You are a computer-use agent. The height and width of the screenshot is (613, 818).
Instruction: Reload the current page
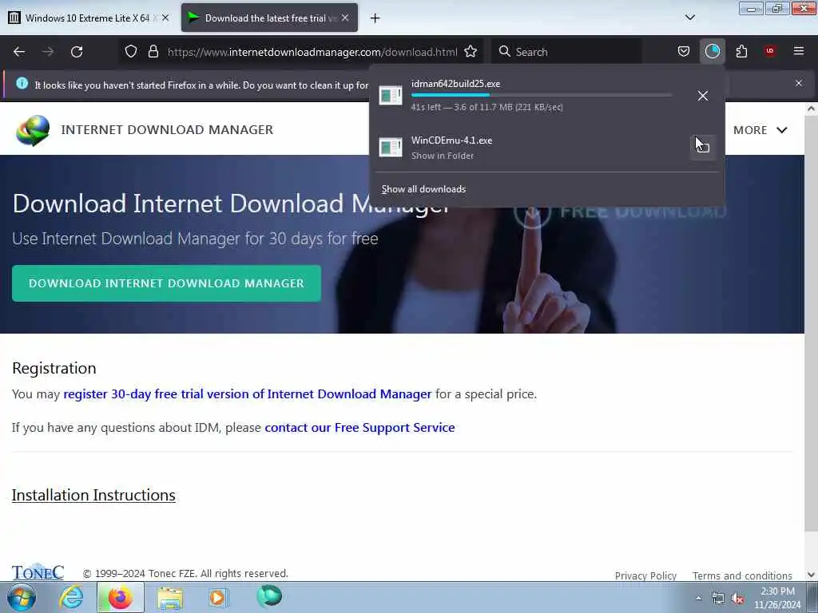point(77,52)
